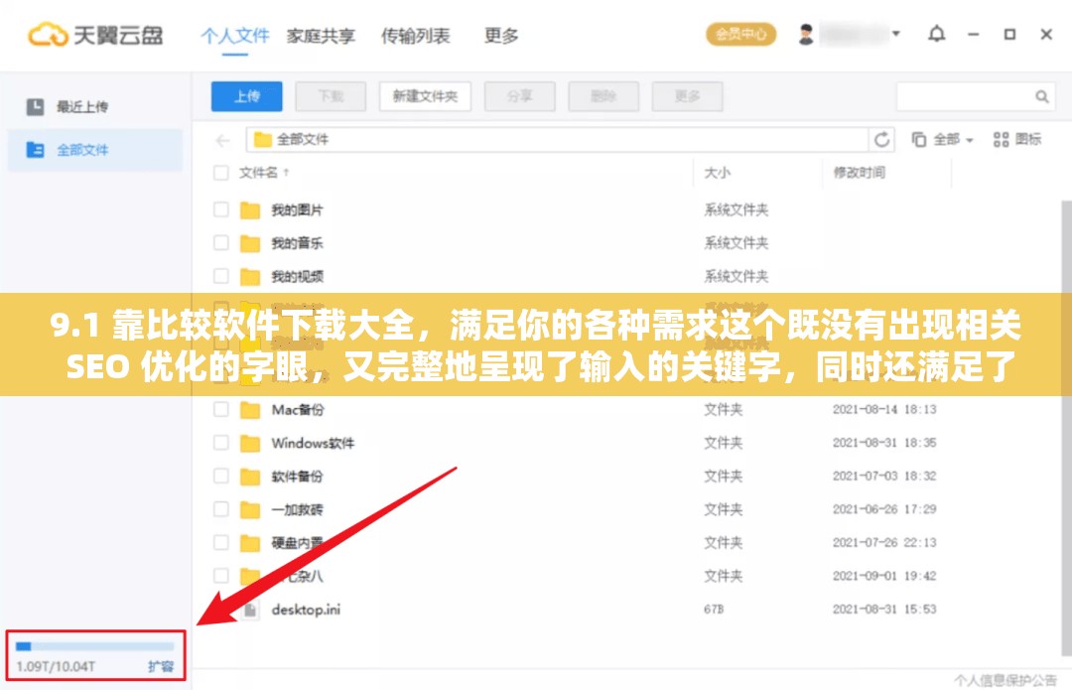Switch to 家庭共享 tab
The height and width of the screenshot is (690, 1072).
[x=321, y=36]
